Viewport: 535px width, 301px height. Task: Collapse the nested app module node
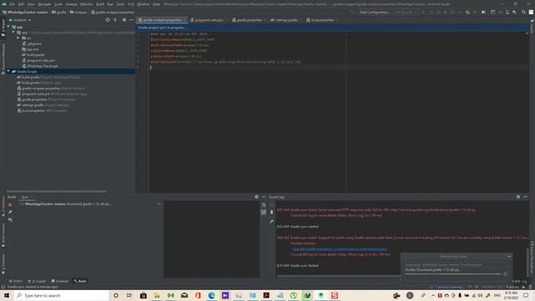pyautogui.click(x=13, y=33)
